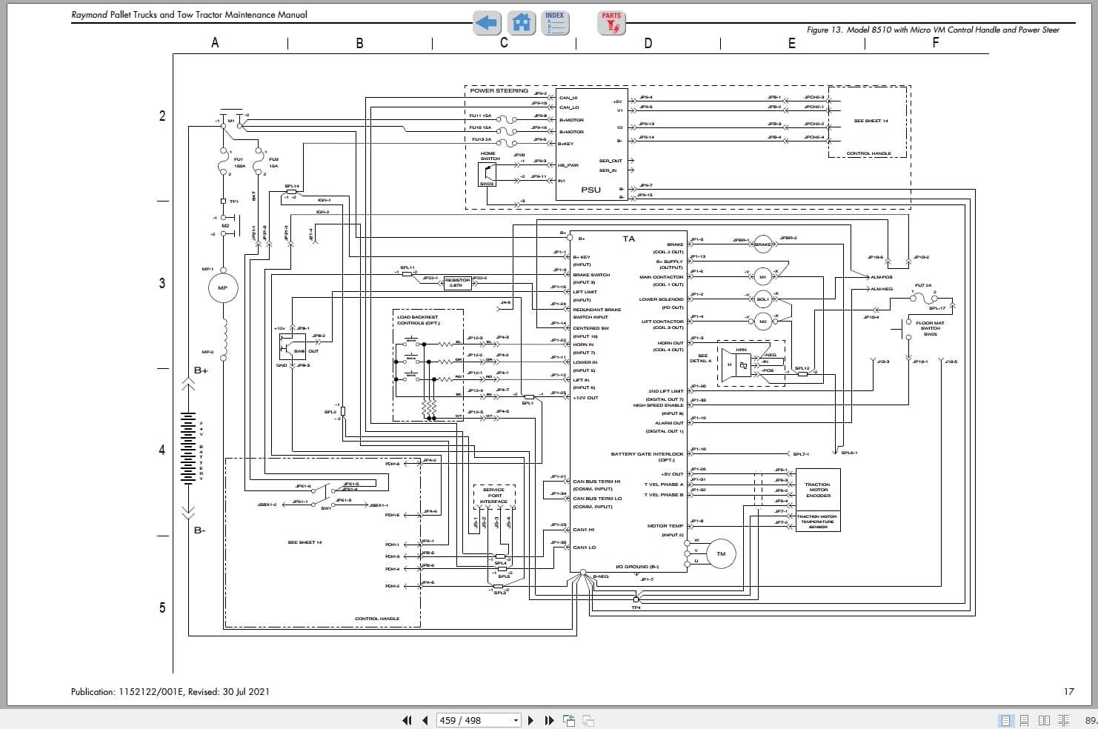This screenshot has height=729, width=1098.
Task: Click the SEE SHEET 14 control handle reference
Action: (870, 121)
